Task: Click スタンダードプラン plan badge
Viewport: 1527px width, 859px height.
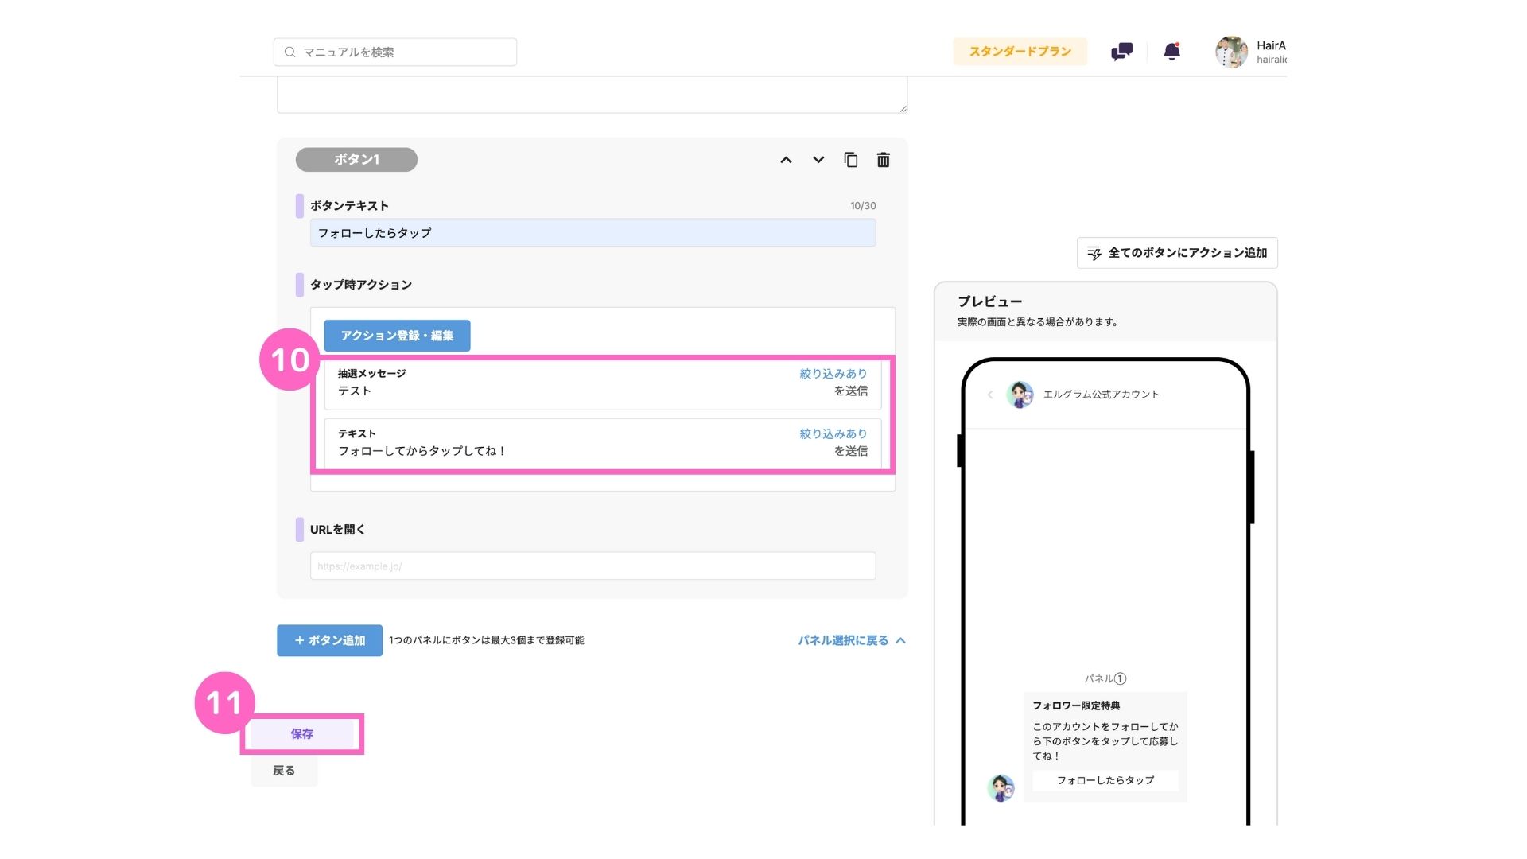Action: pyautogui.click(x=1020, y=52)
